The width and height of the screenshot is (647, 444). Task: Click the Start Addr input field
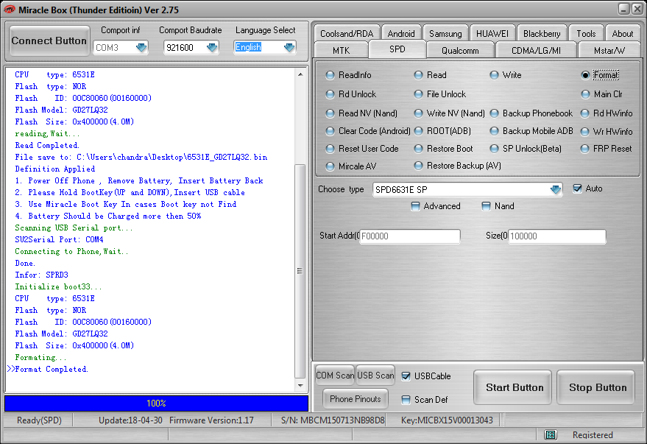coord(410,236)
